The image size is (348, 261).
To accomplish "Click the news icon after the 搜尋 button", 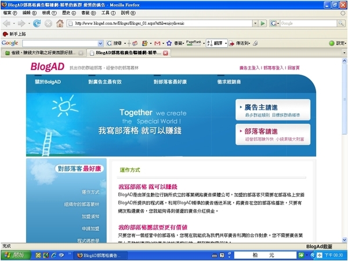I will pyautogui.click(x=135, y=43).
